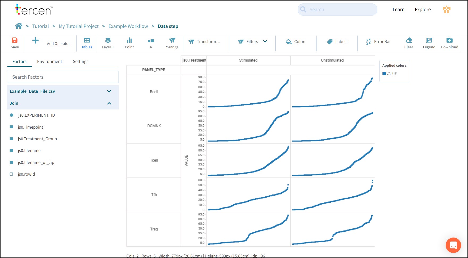The height and width of the screenshot is (258, 468).
Task: Select the js0.filename_of_zip square factor icon
Action: [11, 162]
